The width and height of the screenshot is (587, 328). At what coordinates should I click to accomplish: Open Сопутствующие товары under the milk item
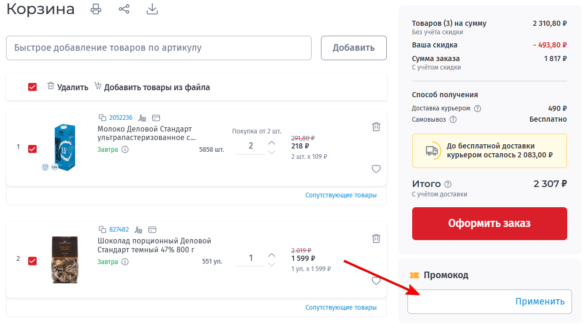[341, 195]
